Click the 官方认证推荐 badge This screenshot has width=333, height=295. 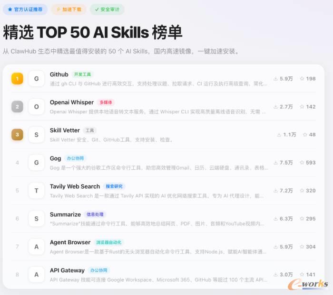25,9
